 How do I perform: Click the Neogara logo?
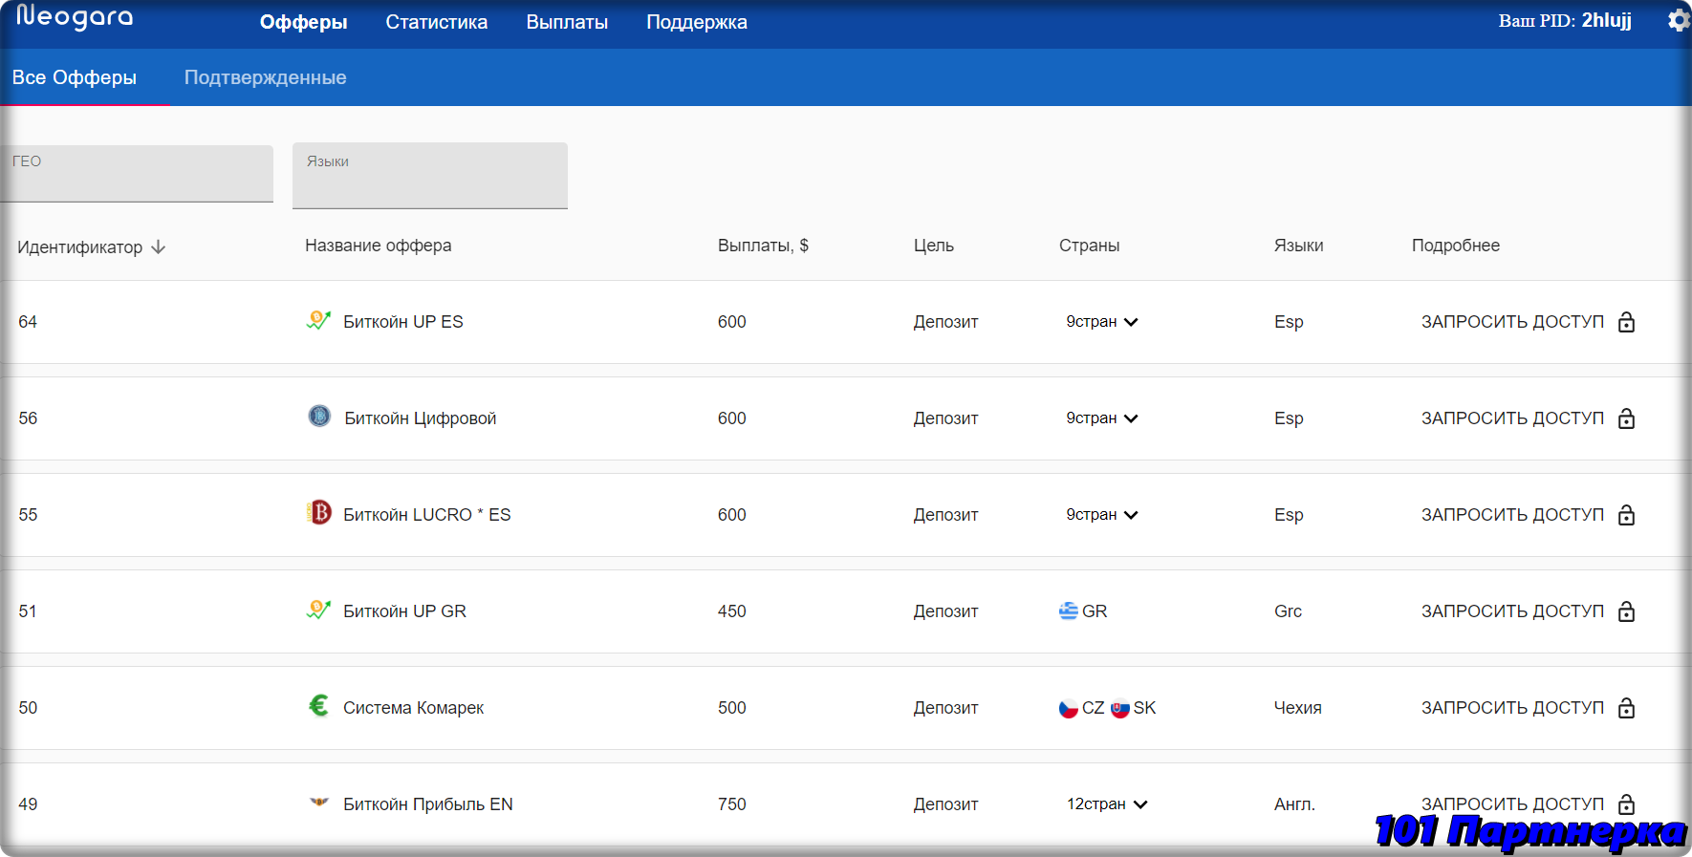point(75,18)
